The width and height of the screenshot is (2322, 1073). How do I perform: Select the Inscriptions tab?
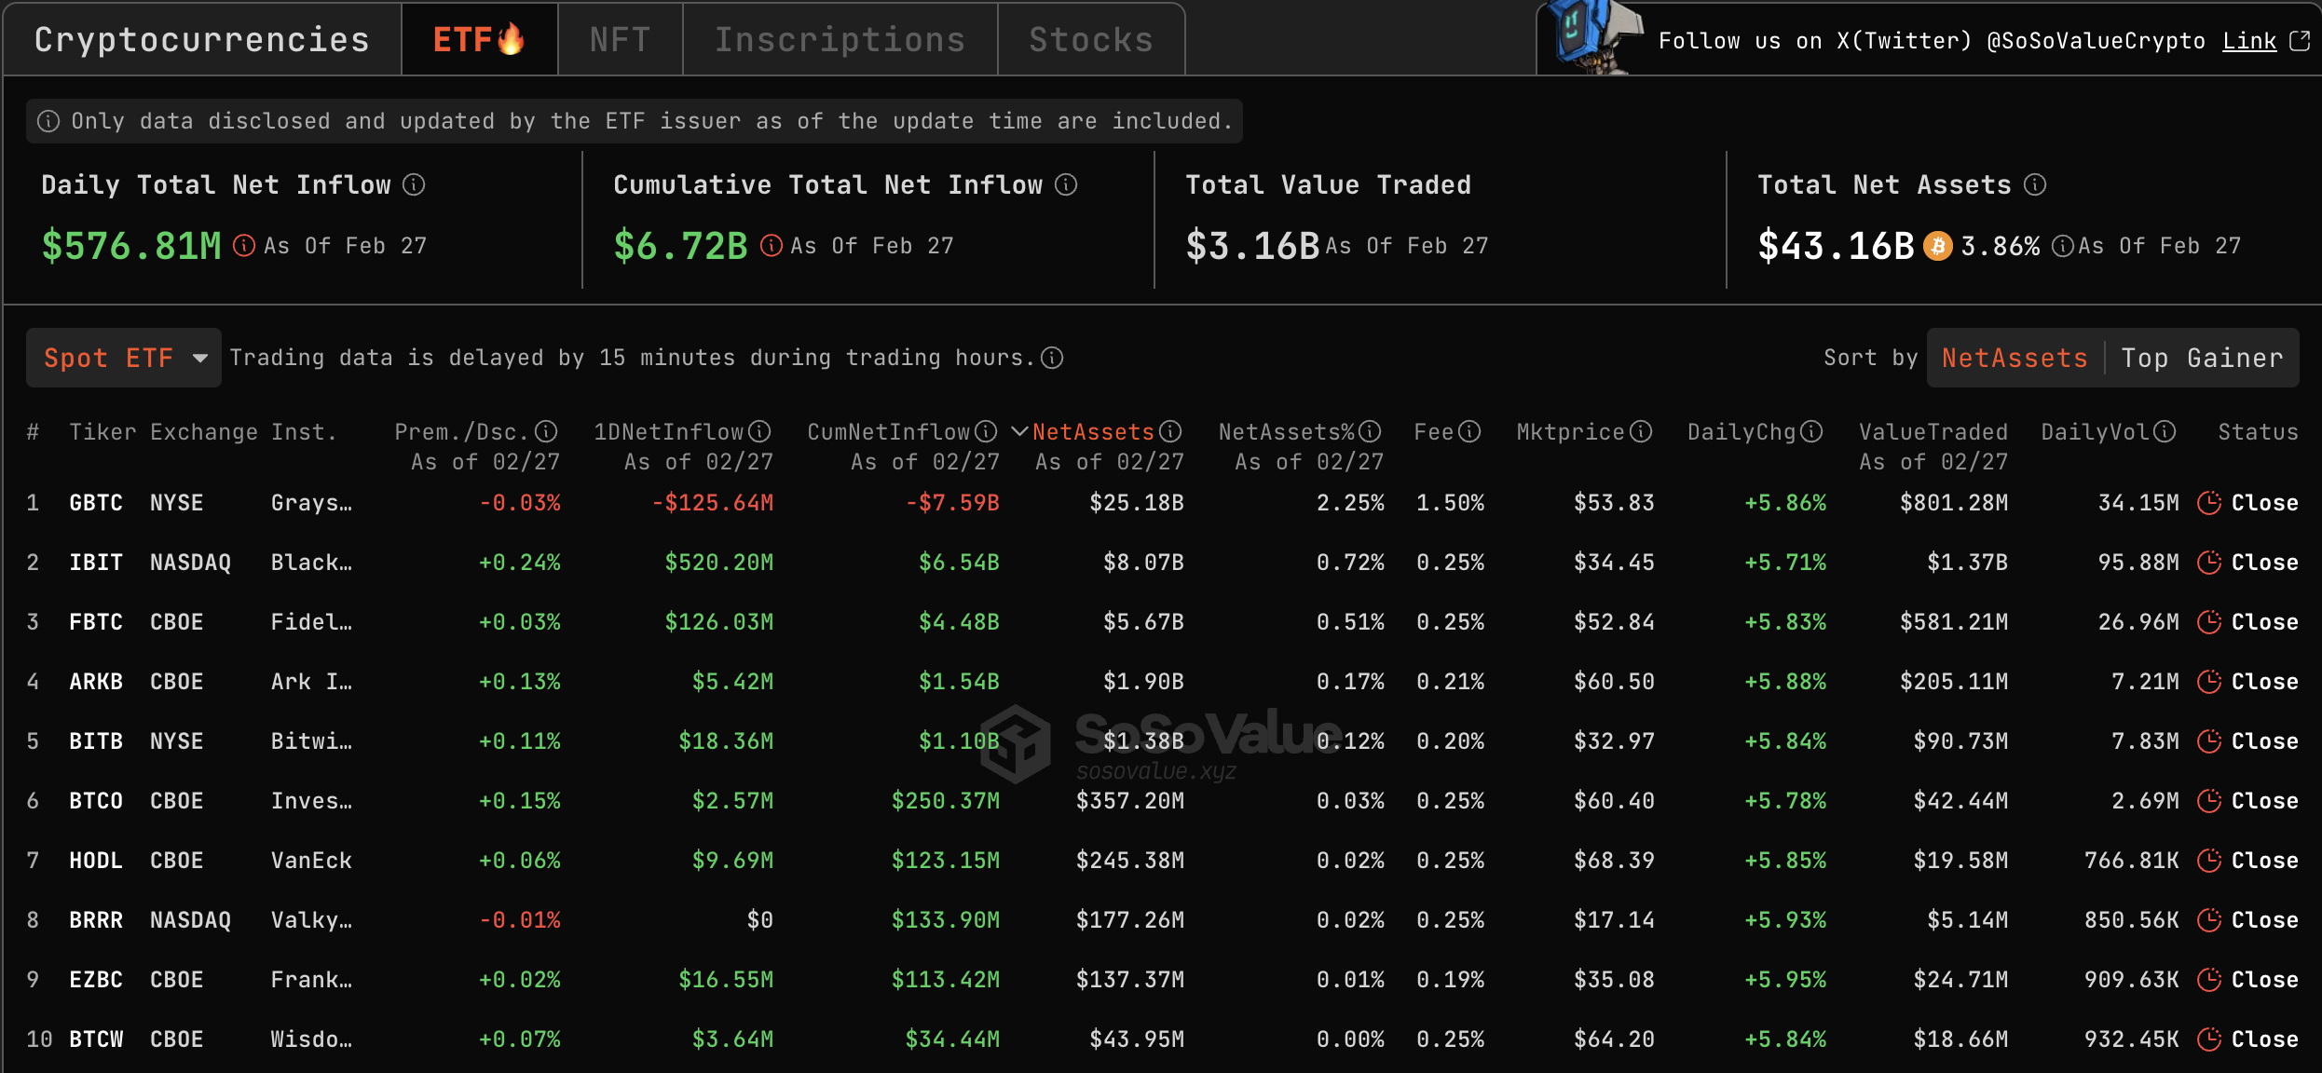840,39
